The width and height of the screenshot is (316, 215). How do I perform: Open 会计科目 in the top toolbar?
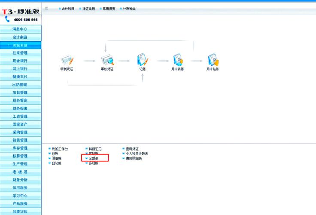pos(68,9)
